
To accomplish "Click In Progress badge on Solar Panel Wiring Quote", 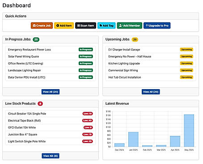I will (x=86, y=57).
